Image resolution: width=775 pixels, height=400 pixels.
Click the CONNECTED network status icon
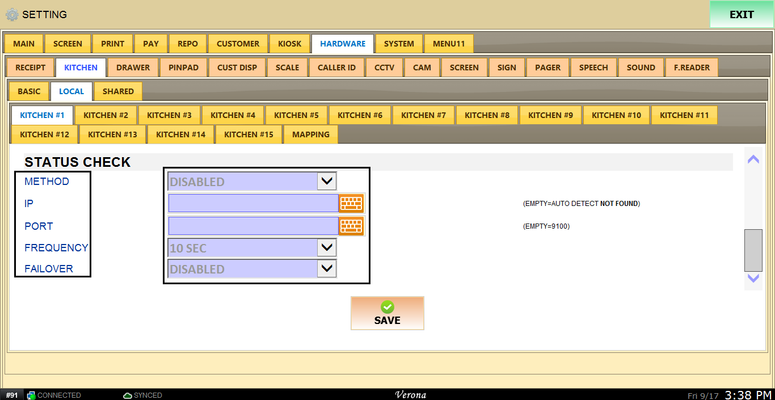(x=31, y=395)
